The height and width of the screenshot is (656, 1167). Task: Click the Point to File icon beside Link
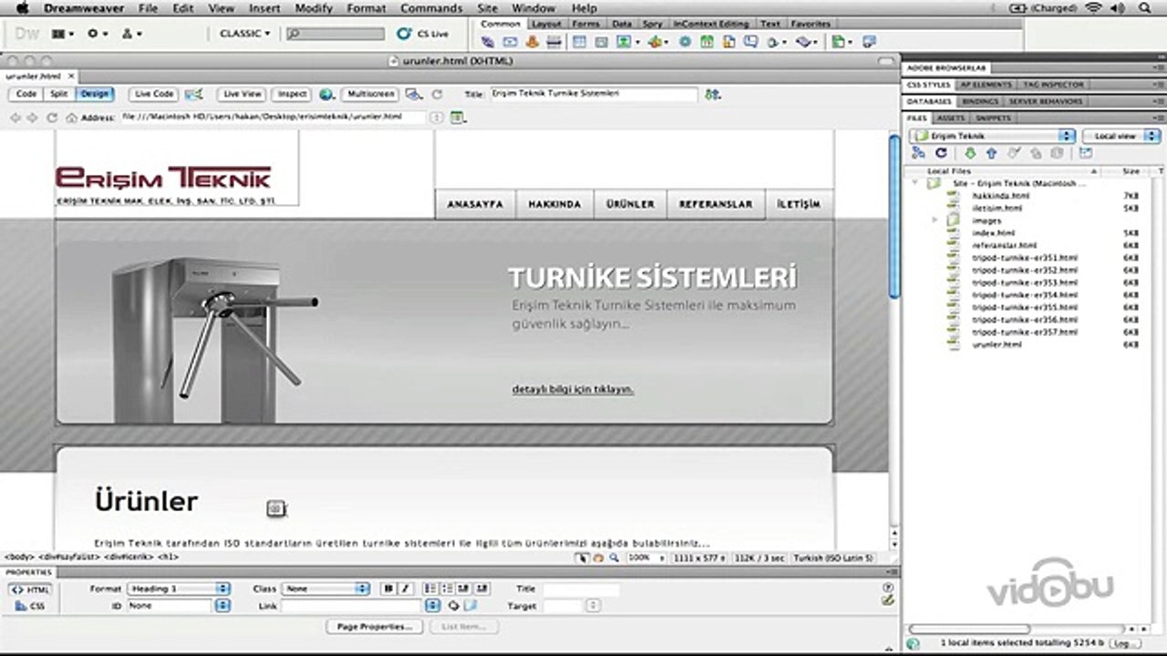click(453, 605)
